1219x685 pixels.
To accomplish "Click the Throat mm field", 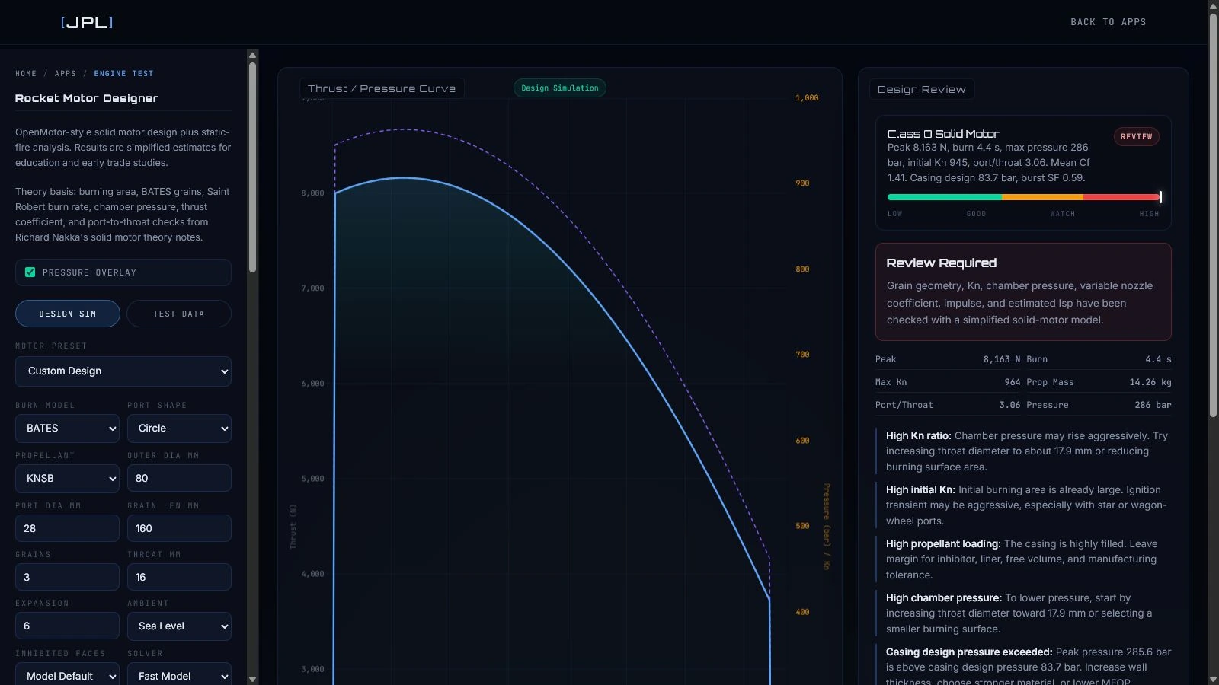I will coord(179,577).
